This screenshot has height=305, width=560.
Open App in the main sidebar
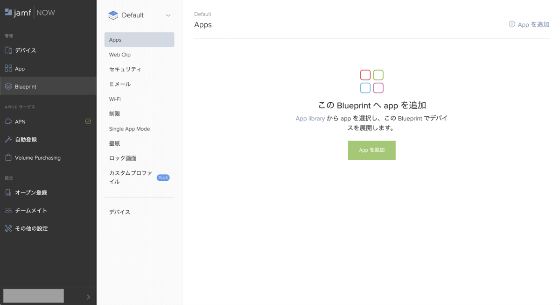[48, 68]
